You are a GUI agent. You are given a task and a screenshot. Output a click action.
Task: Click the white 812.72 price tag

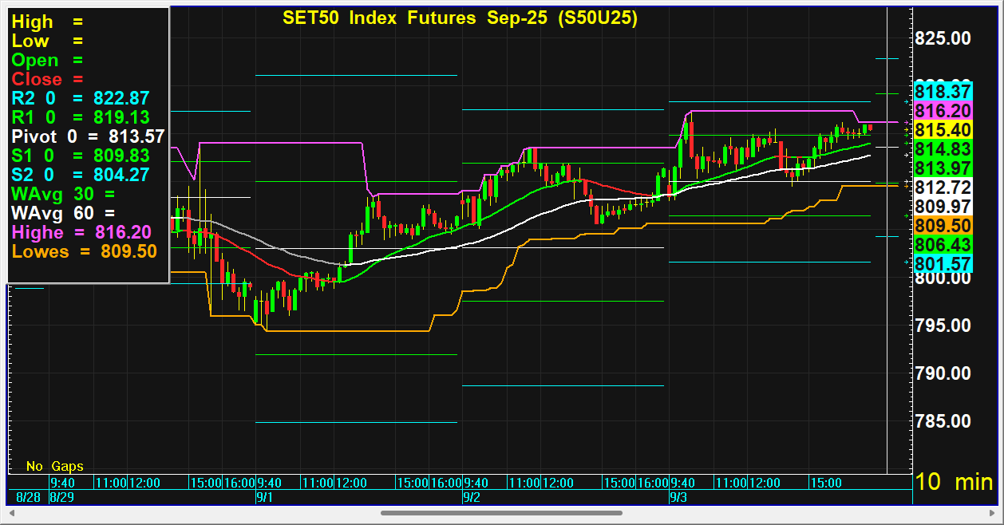tap(943, 187)
